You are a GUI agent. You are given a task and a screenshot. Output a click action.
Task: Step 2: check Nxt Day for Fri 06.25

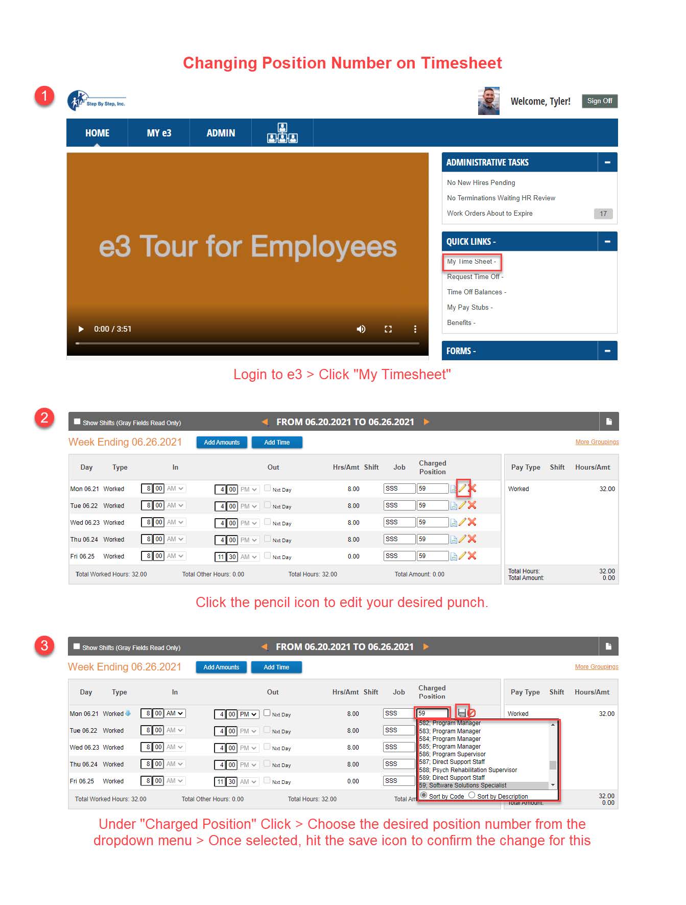(267, 555)
